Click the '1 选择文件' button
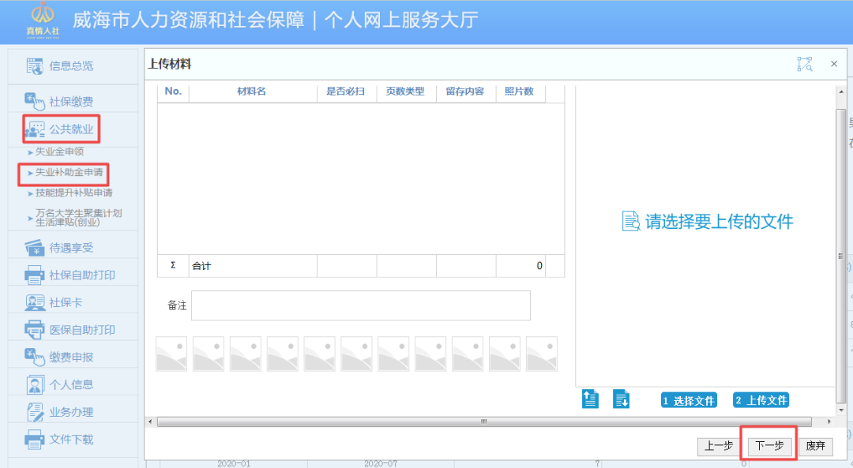This screenshot has width=853, height=468. tap(688, 399)
